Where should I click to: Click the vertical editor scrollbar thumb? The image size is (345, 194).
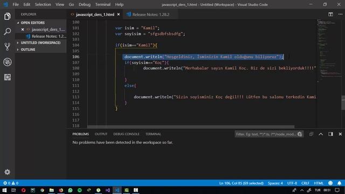(x=343, y=102)
